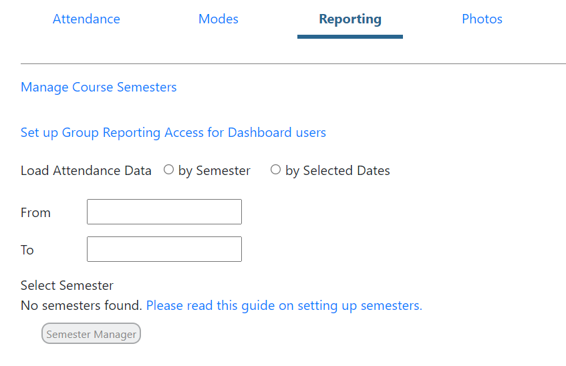Viewport: 566px width, 366px height.
Task: Open the Manage Course Semesters link
Action: [x=99, y=87]
